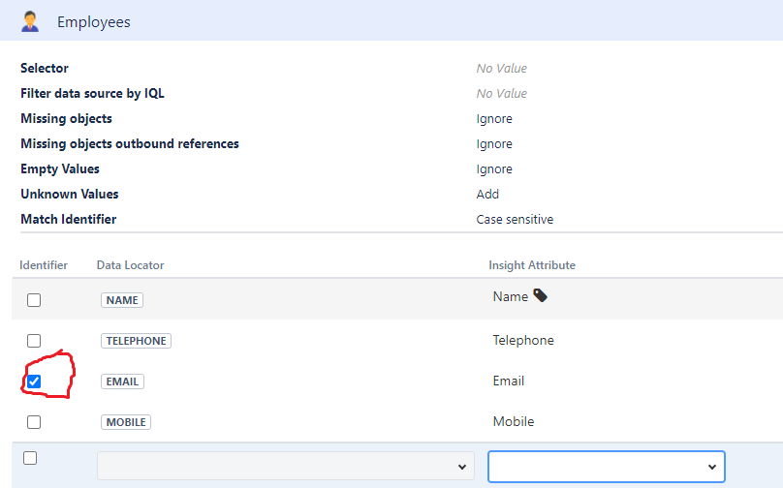Click the Employees person avatar icon
Viewport: 783px width, 488px height.
coord(30,21)
